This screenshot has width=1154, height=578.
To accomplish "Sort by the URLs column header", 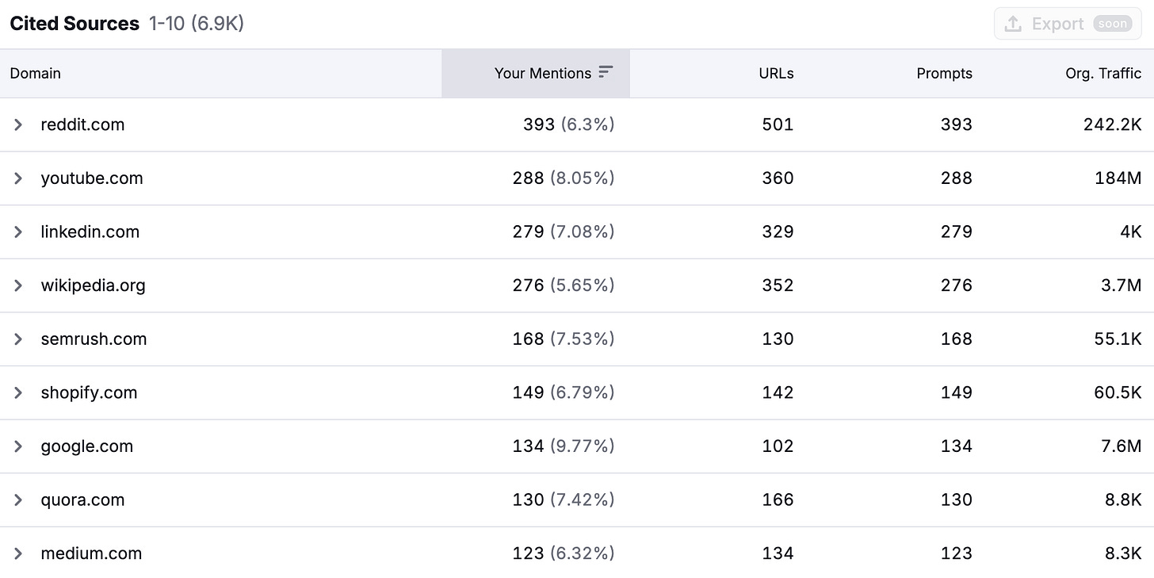I will tap(775, 73).
